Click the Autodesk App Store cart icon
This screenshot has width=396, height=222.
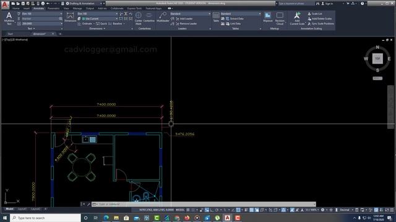coord(348,4)
